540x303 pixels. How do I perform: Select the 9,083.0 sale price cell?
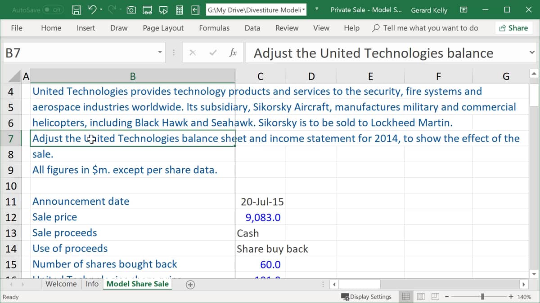(261, 217)
